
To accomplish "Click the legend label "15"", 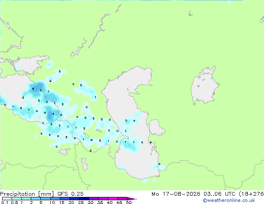I will pyautogui.click(x=62, y=202).
